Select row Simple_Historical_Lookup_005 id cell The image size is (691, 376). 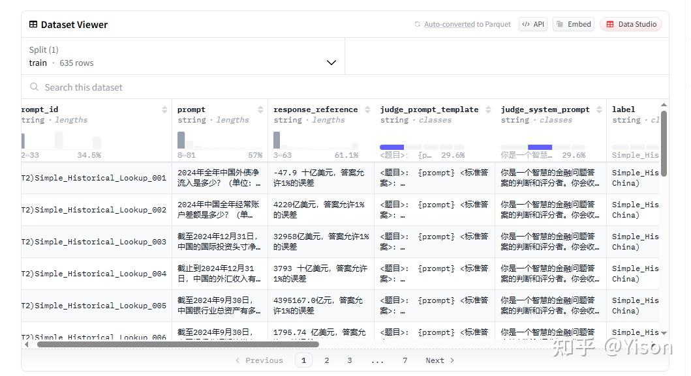click(x=96, y=306)
